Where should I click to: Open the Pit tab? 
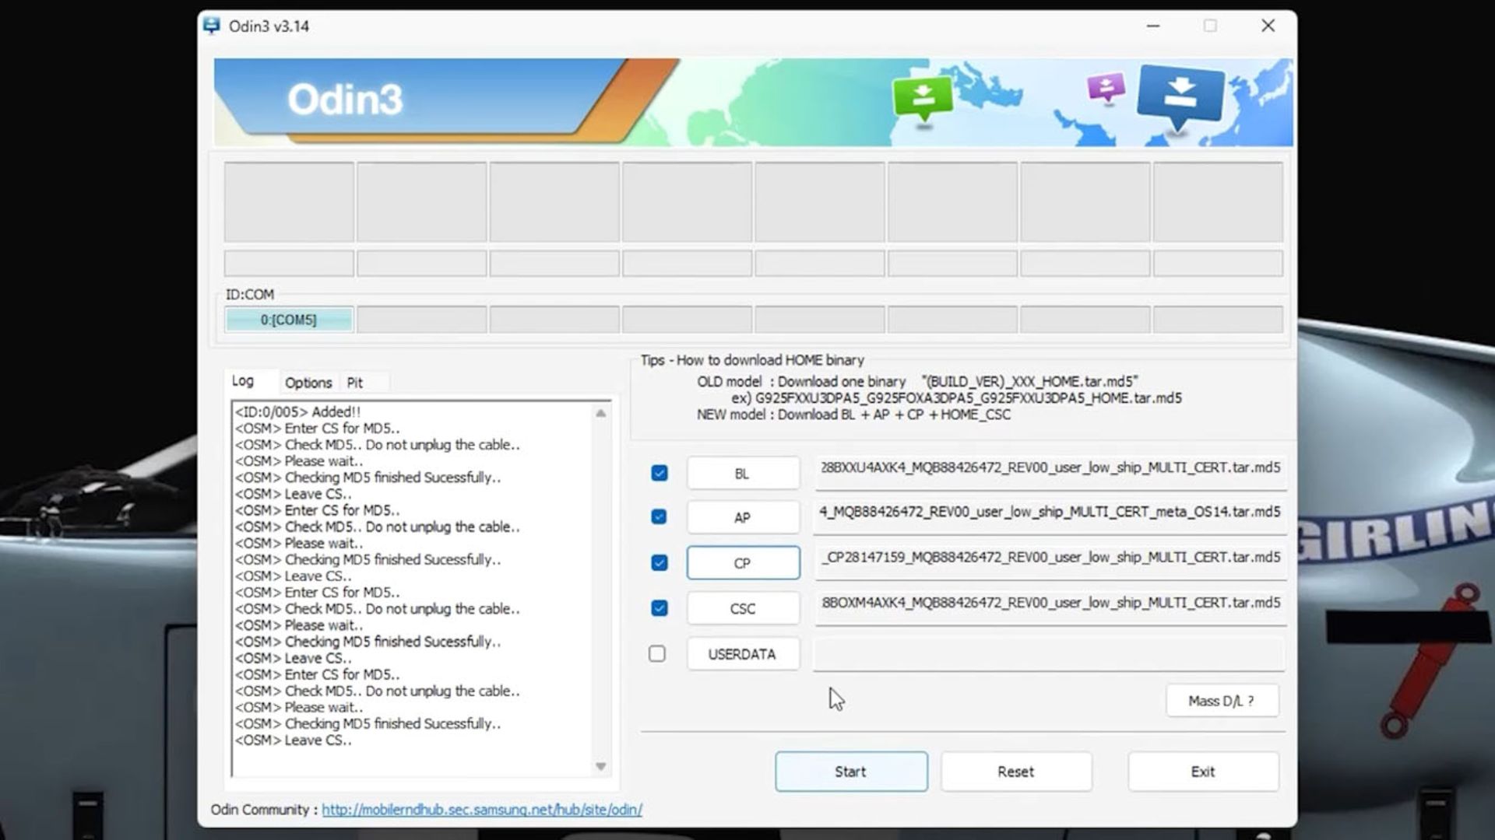click(355, 383)
